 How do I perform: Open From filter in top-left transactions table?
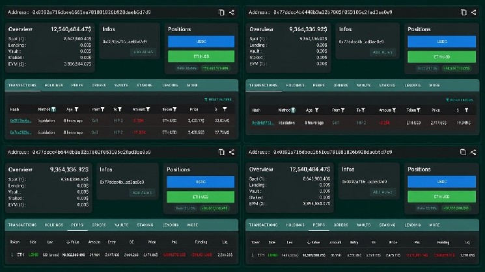(102, 110)
